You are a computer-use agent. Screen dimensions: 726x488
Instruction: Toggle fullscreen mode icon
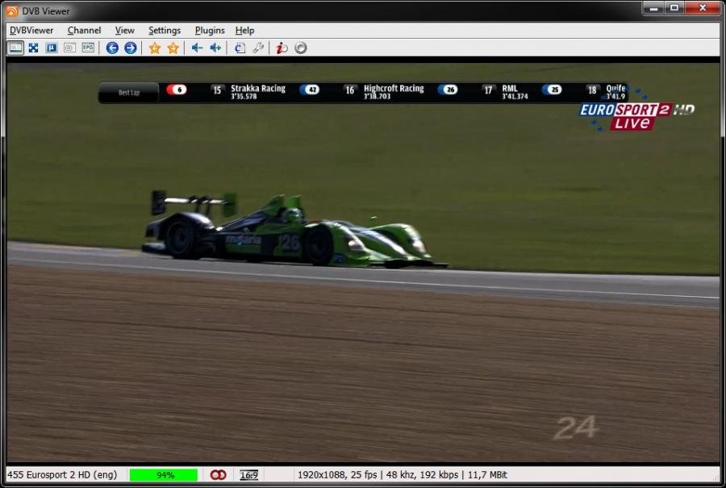[x=32, y=48]
